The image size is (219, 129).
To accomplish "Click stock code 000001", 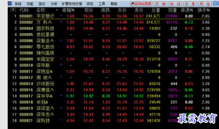I will coord(26,16).
